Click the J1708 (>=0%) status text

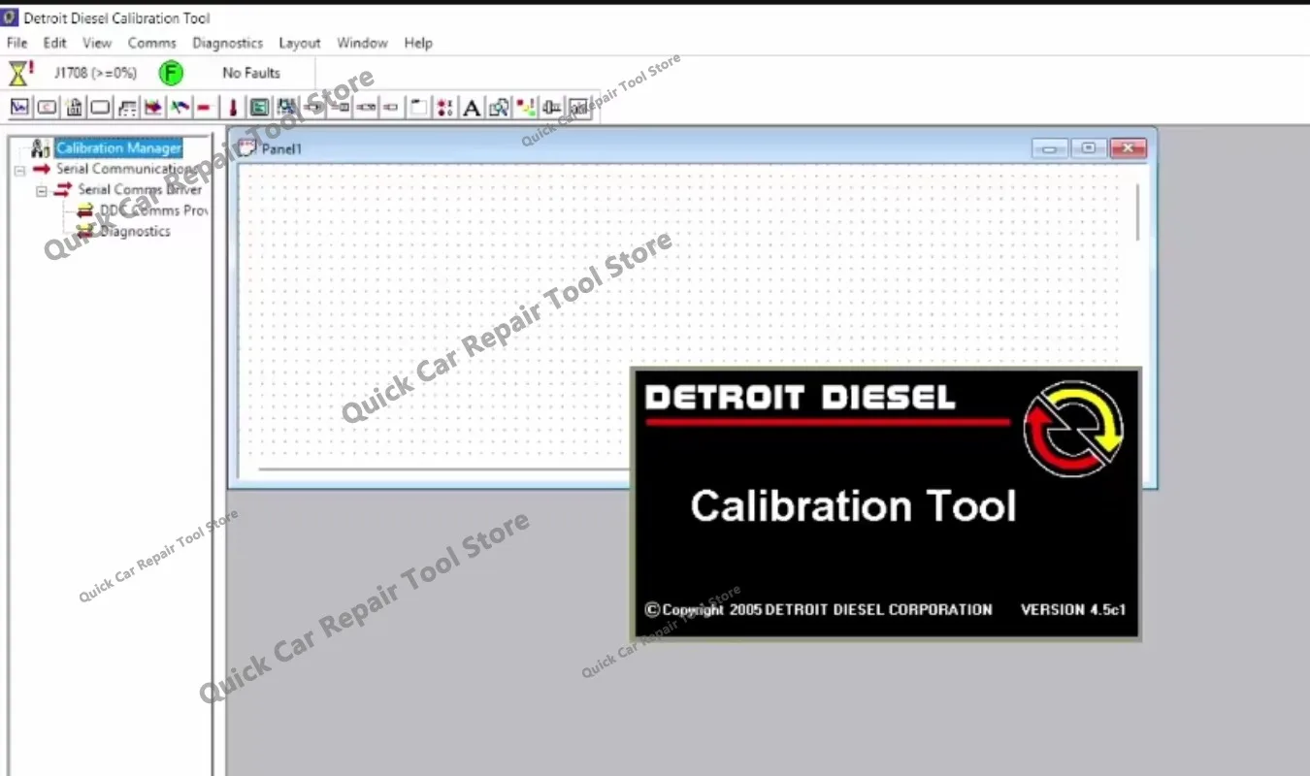tap(95, 73)
